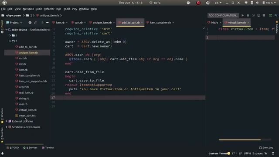
Task: Switch to init.rb tab in right split
Action: (214, 23)
